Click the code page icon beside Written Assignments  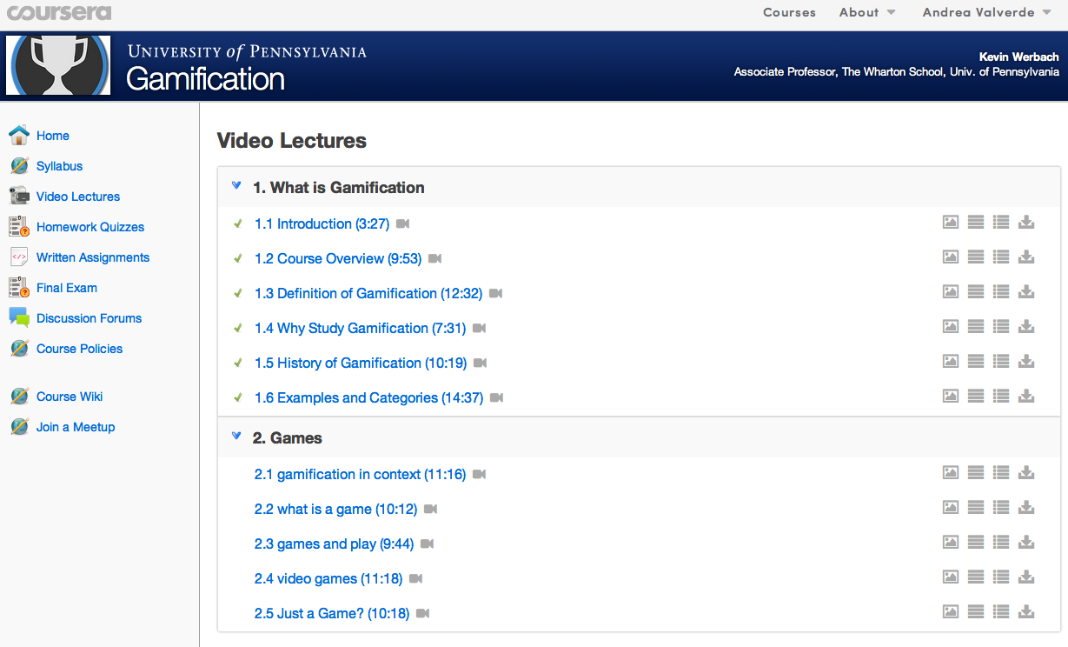[x=19, y=257]
